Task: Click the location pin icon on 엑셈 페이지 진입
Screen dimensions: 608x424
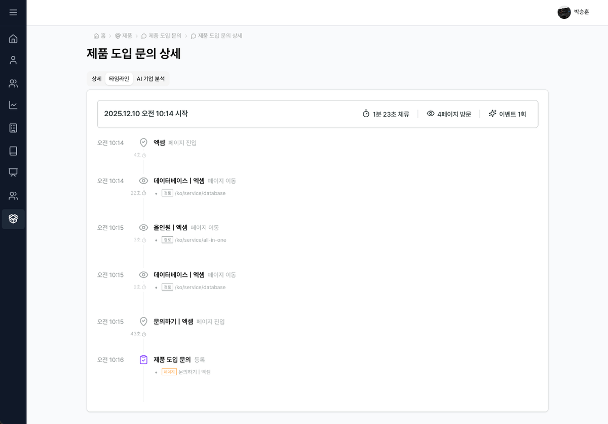Action: (x=143, y=143)
